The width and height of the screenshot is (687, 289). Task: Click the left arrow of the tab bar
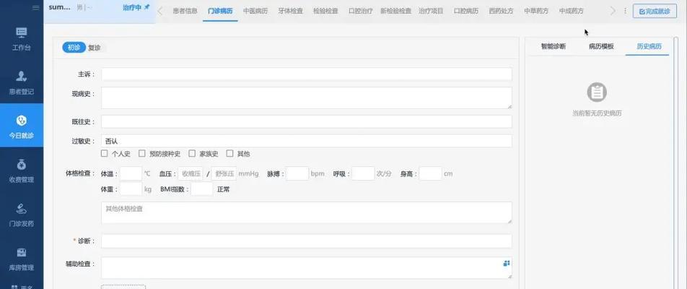click(x=160, y=12)
